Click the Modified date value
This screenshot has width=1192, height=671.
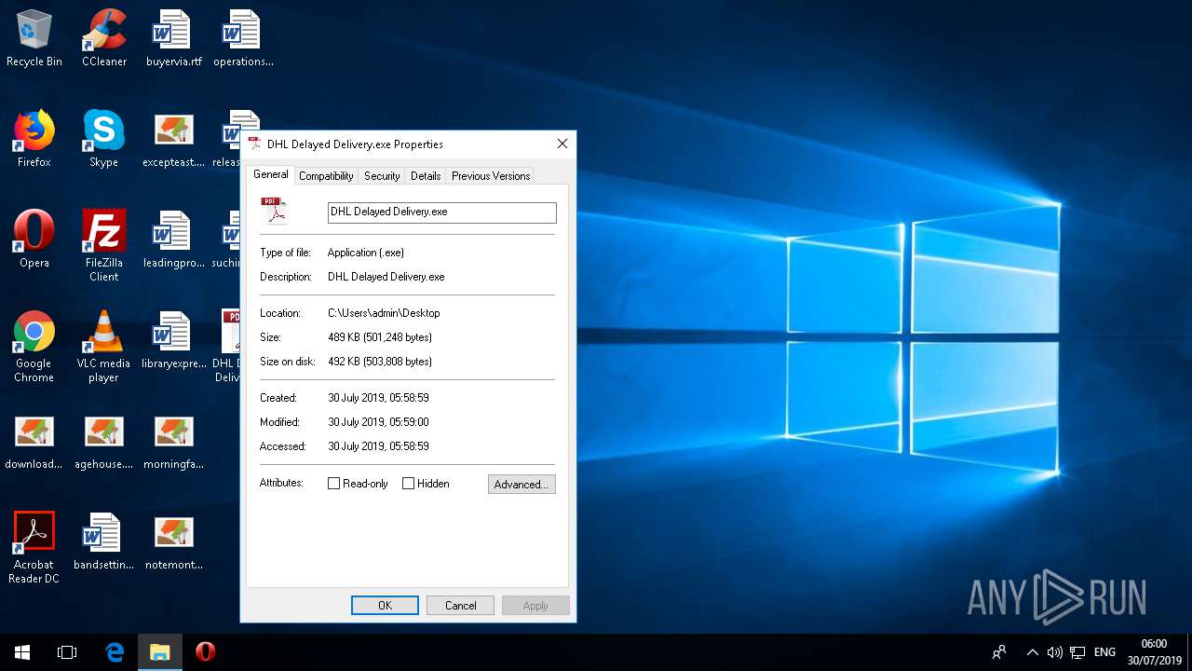[378, 422]
